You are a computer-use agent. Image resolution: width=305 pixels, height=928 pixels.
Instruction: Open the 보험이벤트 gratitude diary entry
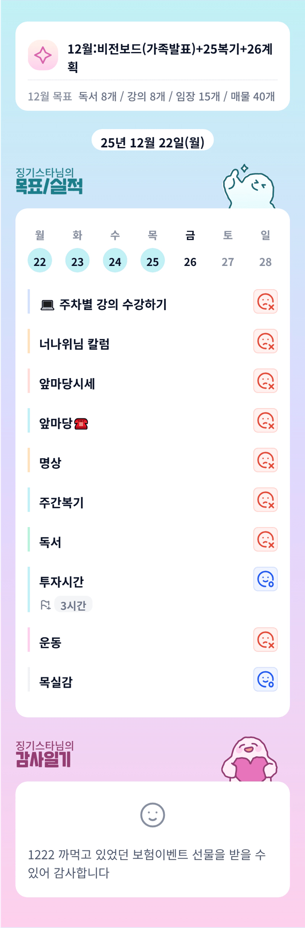(x=148, y=863)
